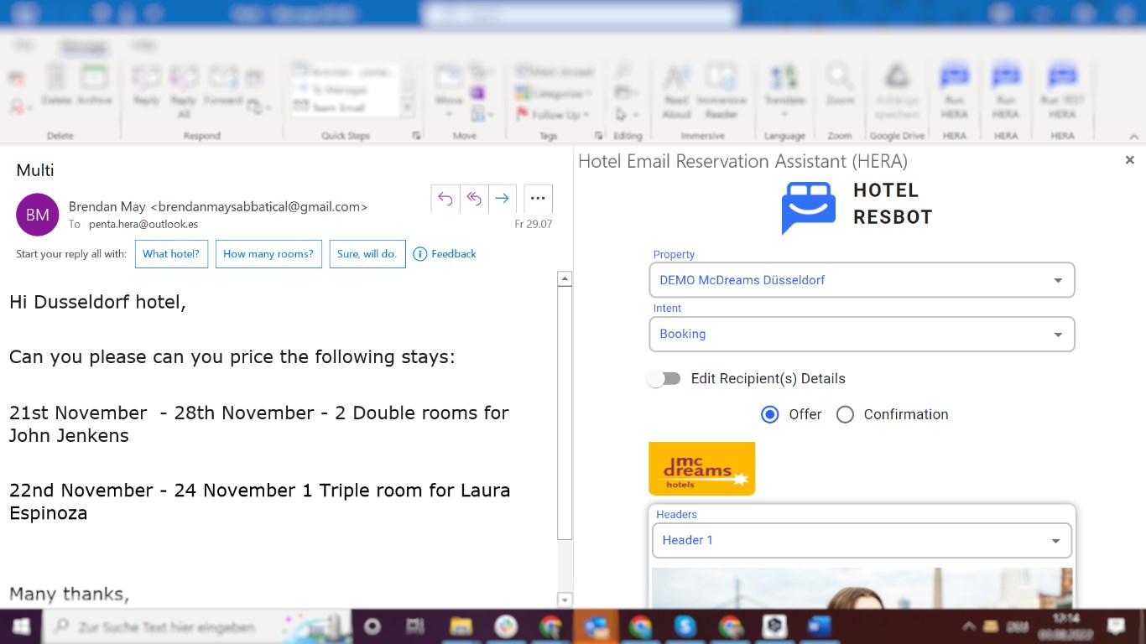The width and height of the screenshot is (1146, 644).
Task: Show hidden system tray icons
Action: [x=968, y=626]
